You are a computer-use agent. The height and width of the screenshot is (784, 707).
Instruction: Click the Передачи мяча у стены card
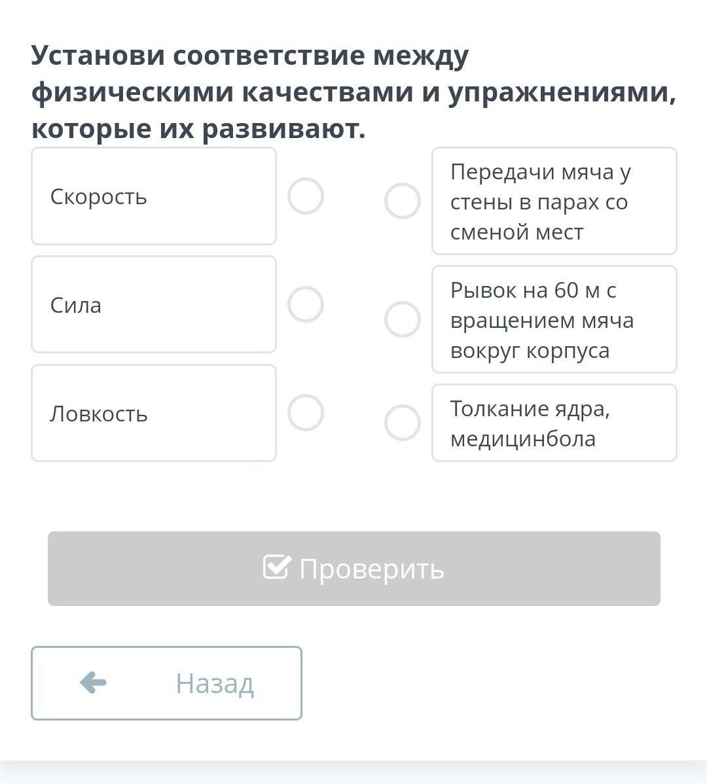[554, 202]
